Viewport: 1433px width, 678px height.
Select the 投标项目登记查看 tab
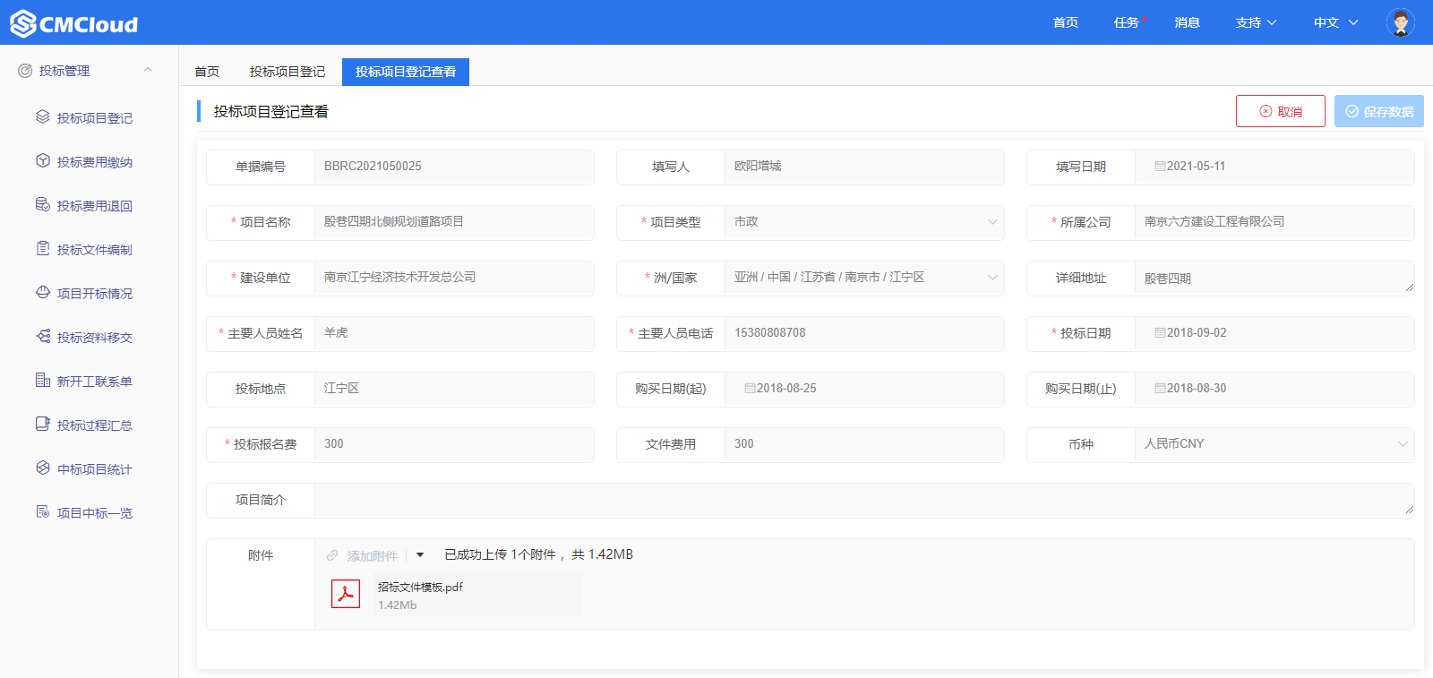point(406,72)
